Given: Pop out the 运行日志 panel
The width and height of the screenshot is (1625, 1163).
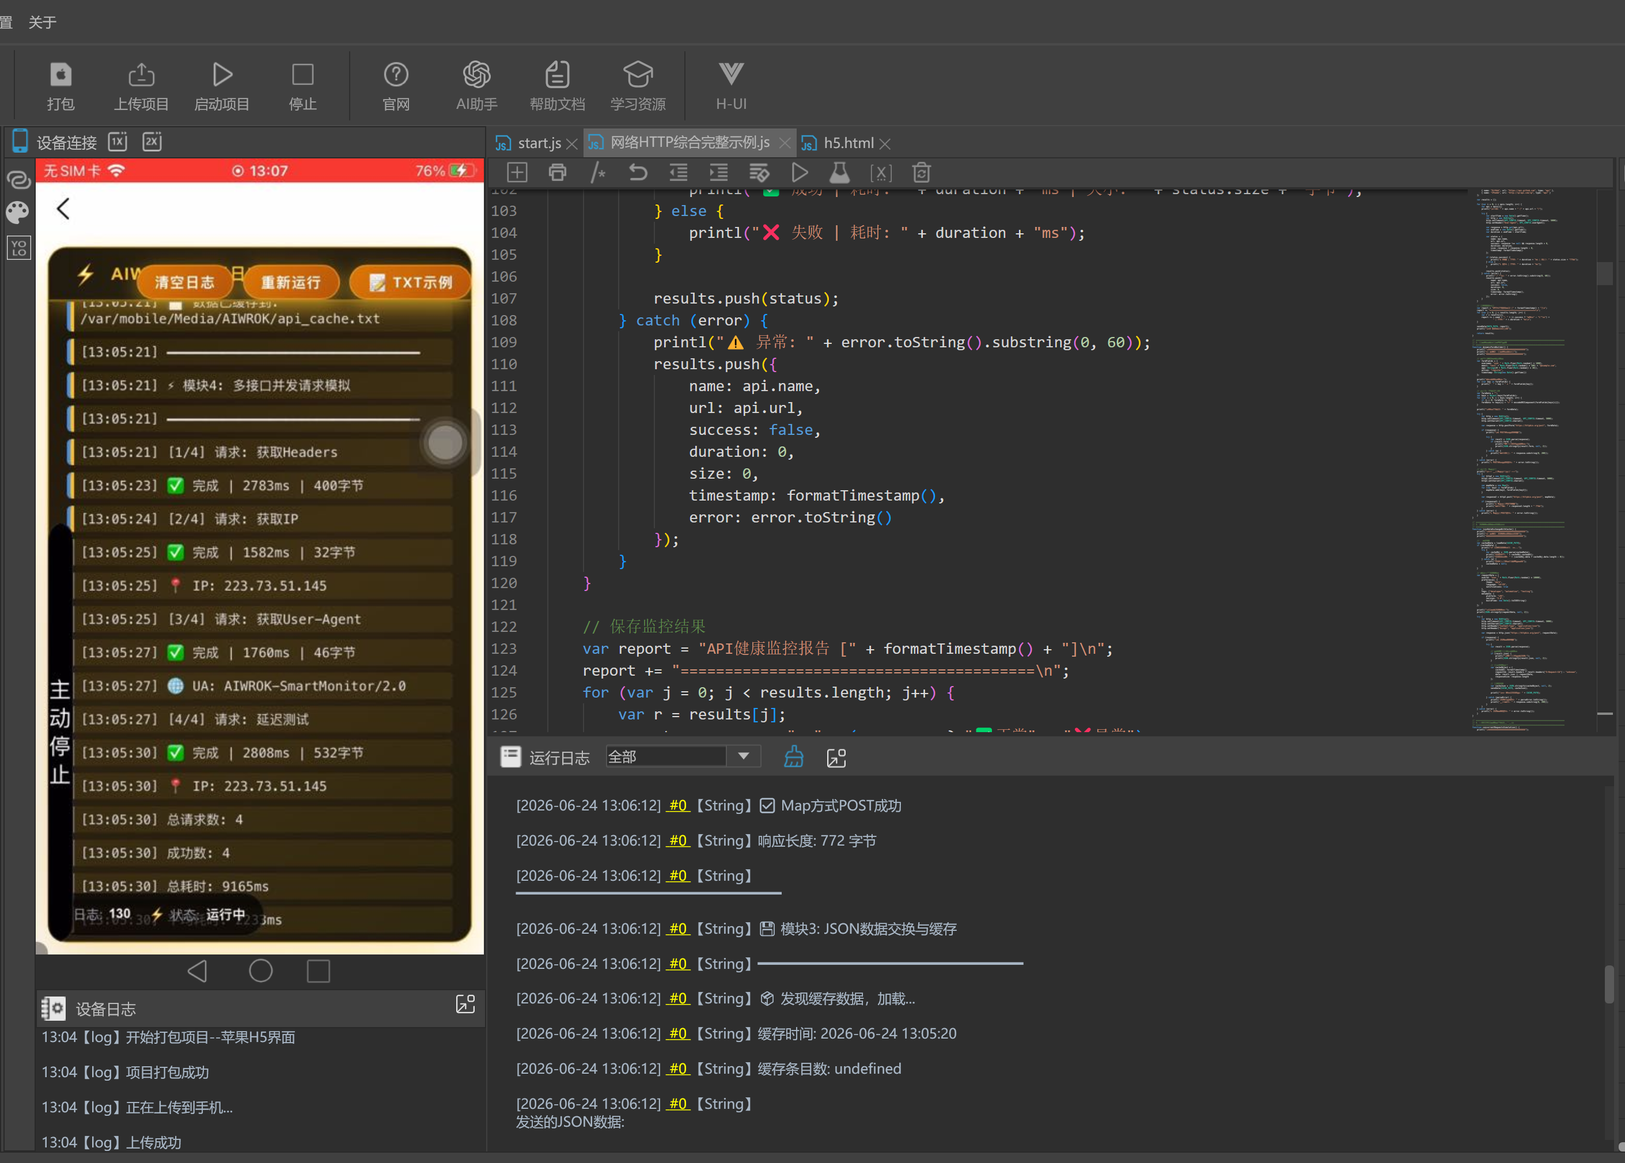Looking at the screenshot, I should pyautogui.click(x=836, y=757).
